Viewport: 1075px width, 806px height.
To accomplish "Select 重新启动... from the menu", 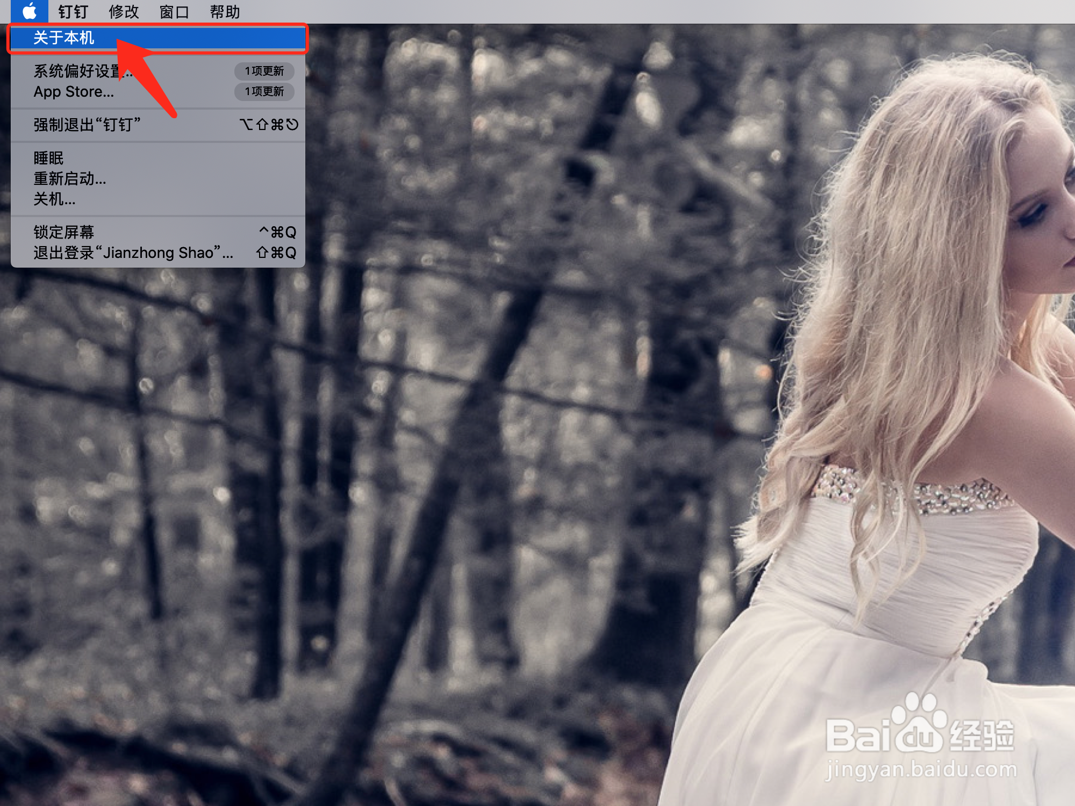I will [70, 178].
